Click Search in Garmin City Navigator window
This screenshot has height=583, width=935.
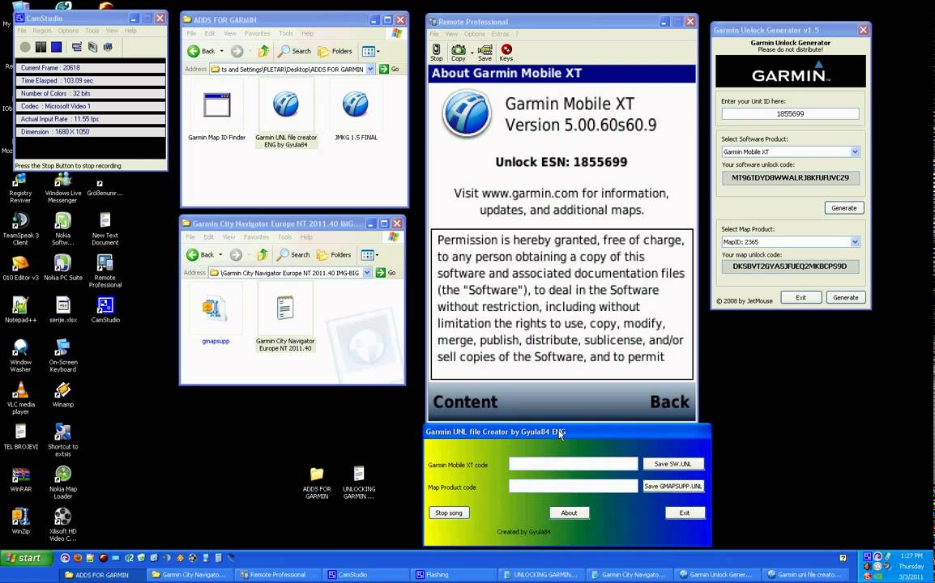293,255
